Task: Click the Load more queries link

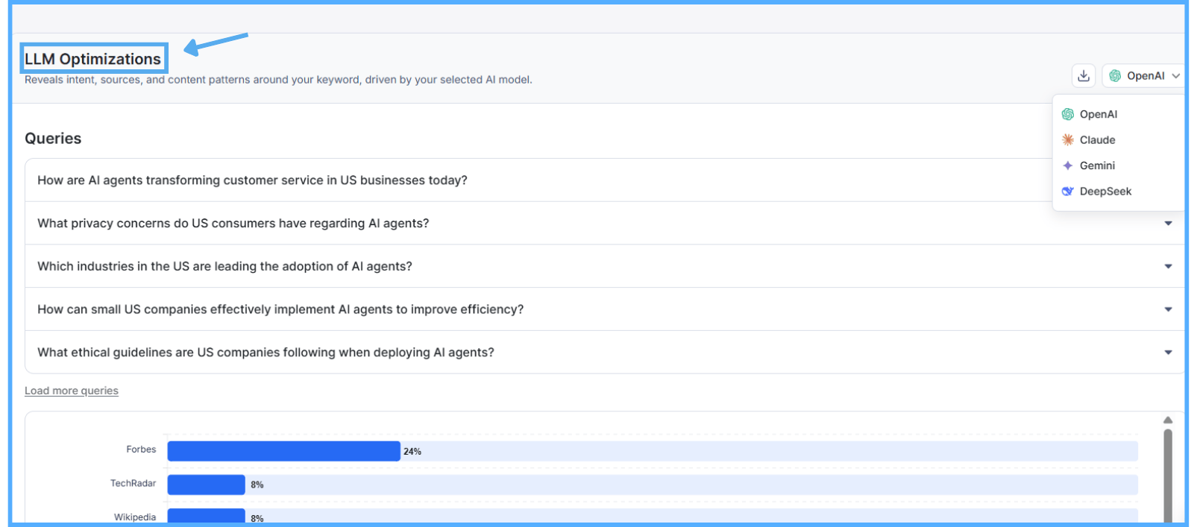Action: click(x=72, y=391)
